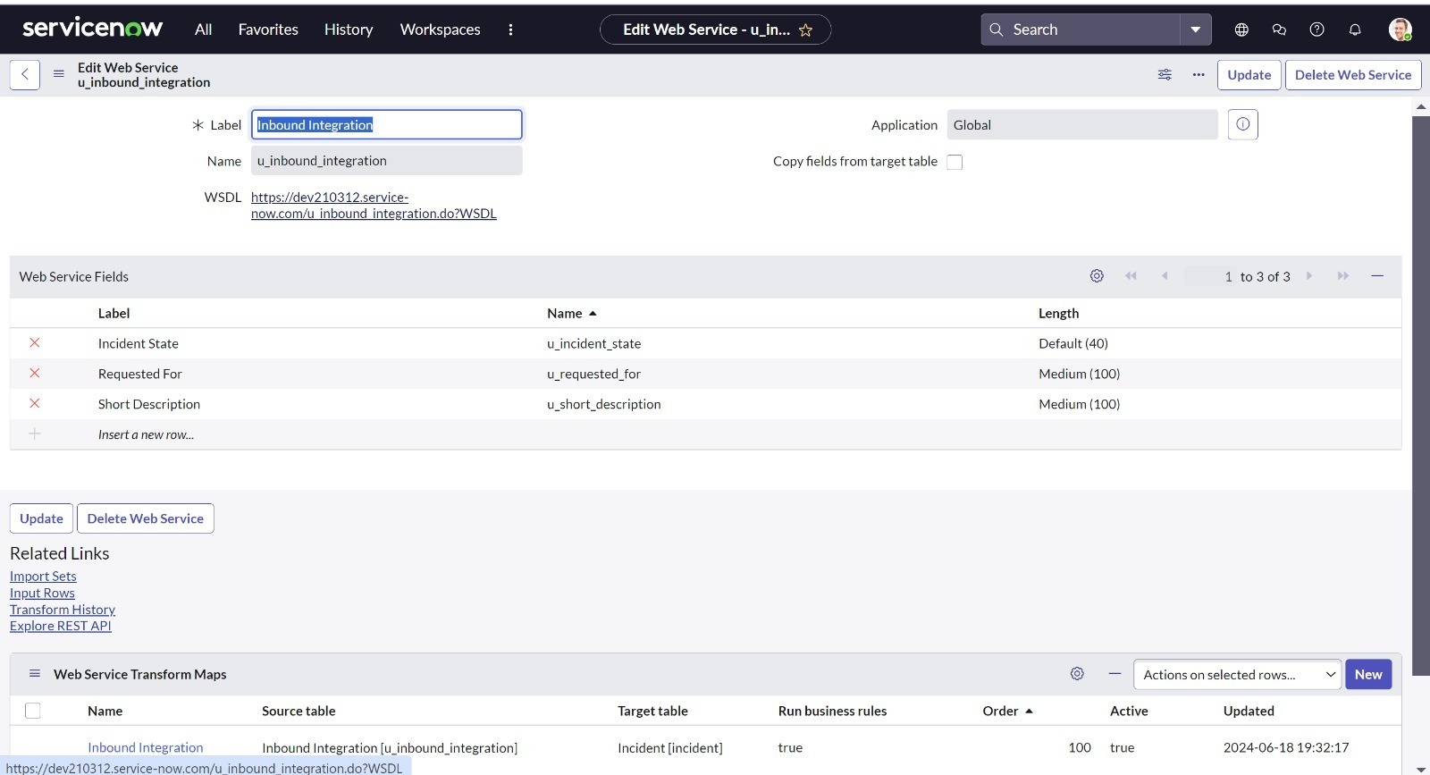The height and width of the screenshot is (775, 1430).
Task: Toggle select-all checkbox in Transform Maps
Action: click(x=33, y=711)
